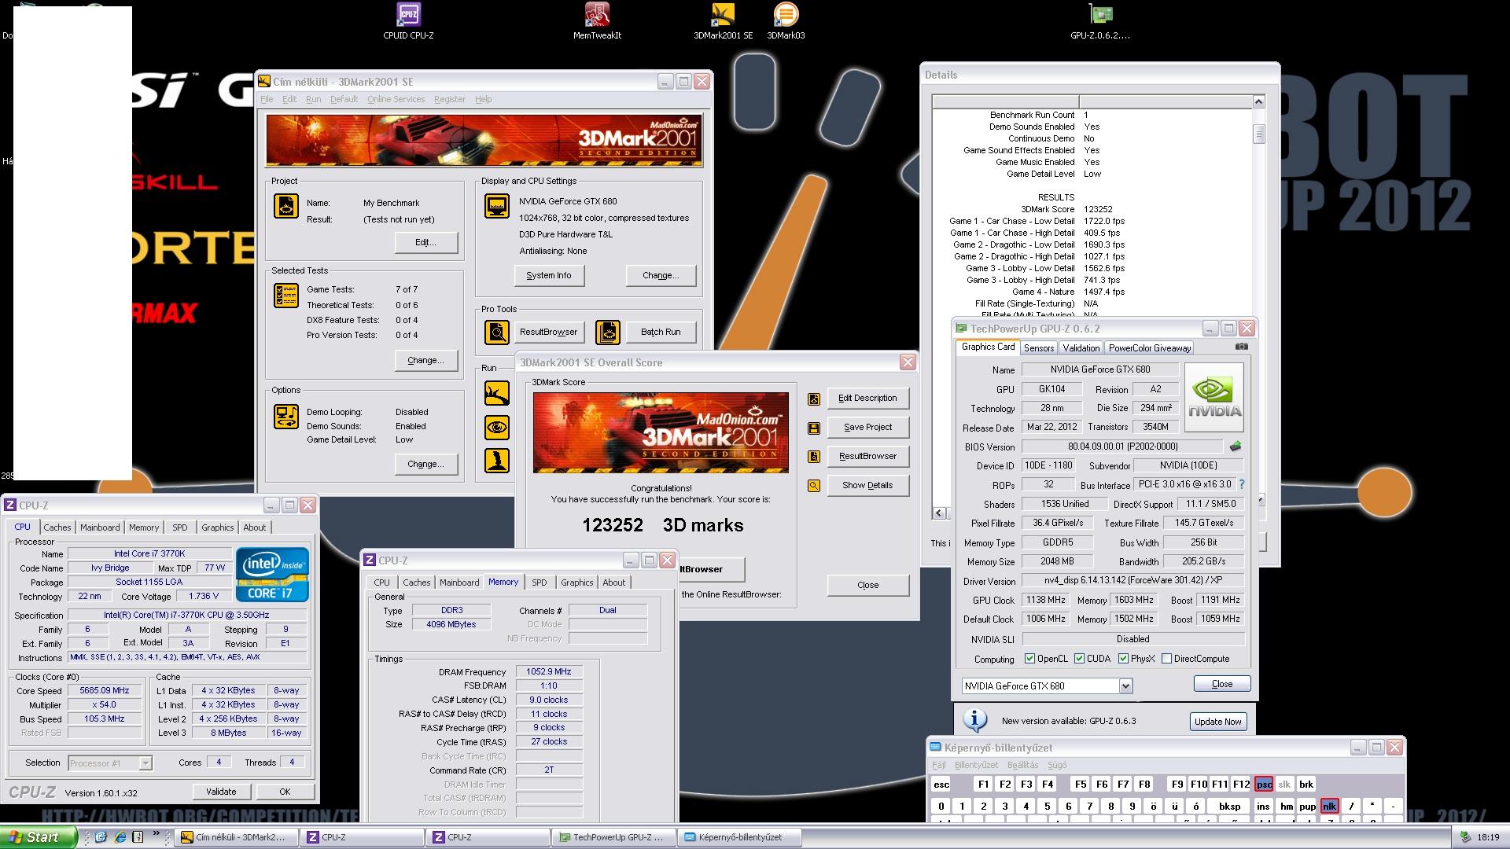The height and width of the screenshot is (849, 1510).
Task: Click the TechPowerUp GPU-Z taskbar button
Action: click(613, 837)
